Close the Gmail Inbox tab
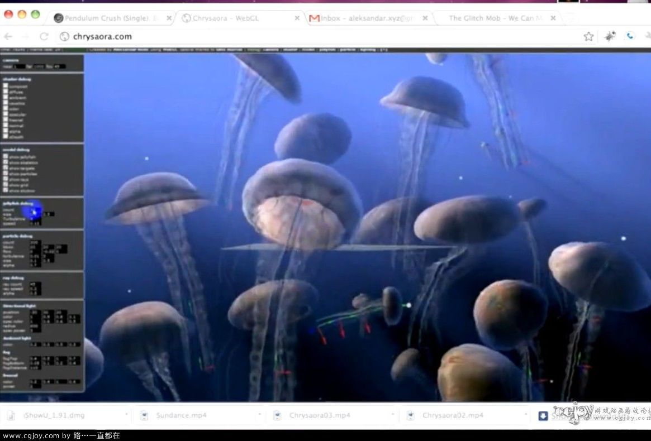Image resolution: width=651 pixels, height=441 pixels. (x=425, y=18)
